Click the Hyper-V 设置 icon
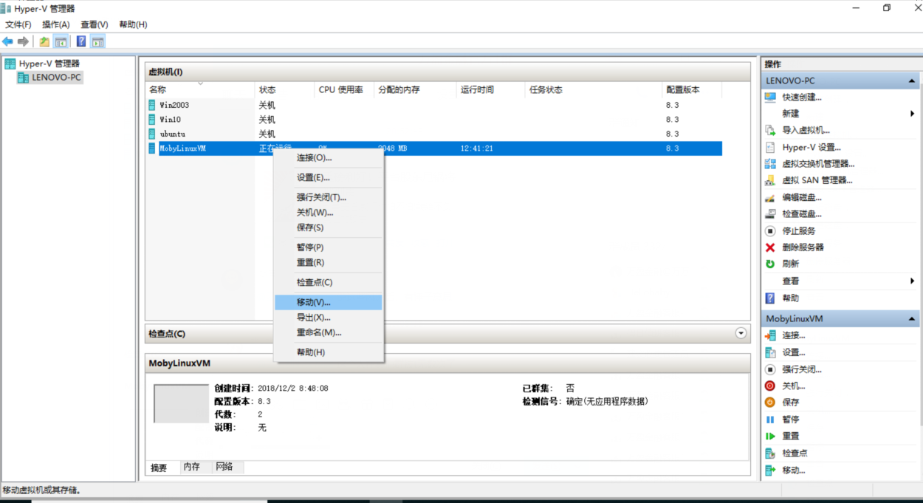 coord(770,147)
